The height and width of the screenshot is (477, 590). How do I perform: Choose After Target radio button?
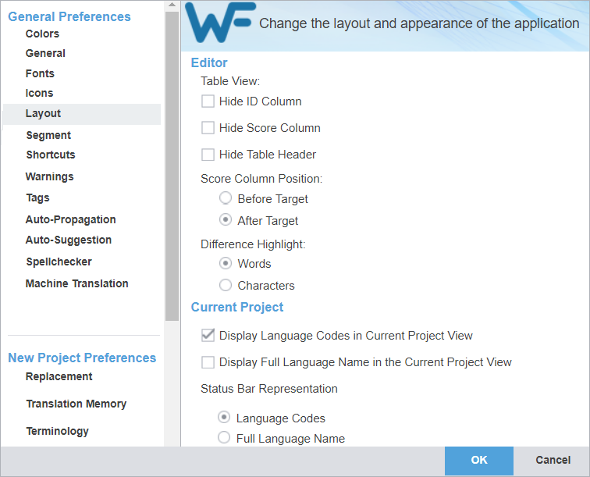(x=226, y=221)
